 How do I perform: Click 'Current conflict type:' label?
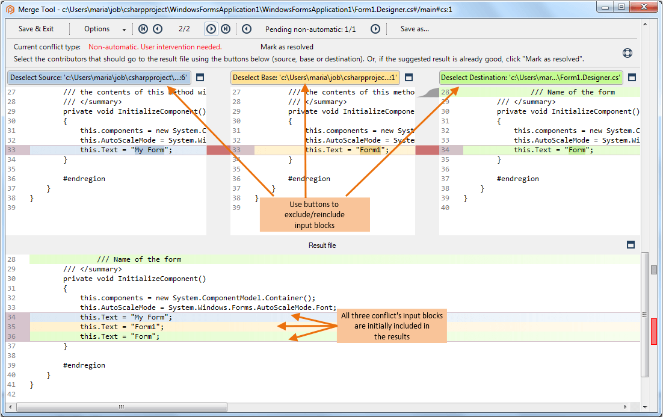click(x=47, y=47)
